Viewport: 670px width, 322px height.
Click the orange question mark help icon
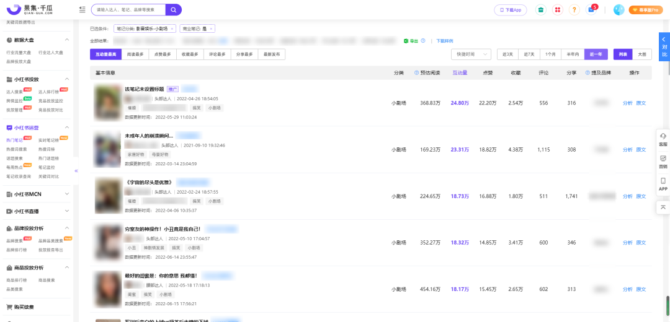pyautogui.click(x=574, y=10)
